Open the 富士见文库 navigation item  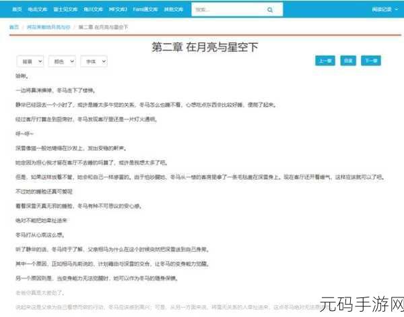pyautogui.click(x=65, y=9)
